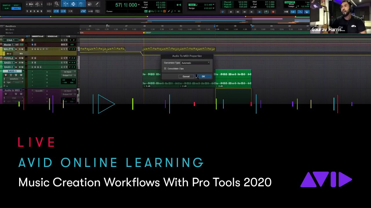
Task: Click the DROP marker in Markers ruler
Action: (x=147, y=33)
